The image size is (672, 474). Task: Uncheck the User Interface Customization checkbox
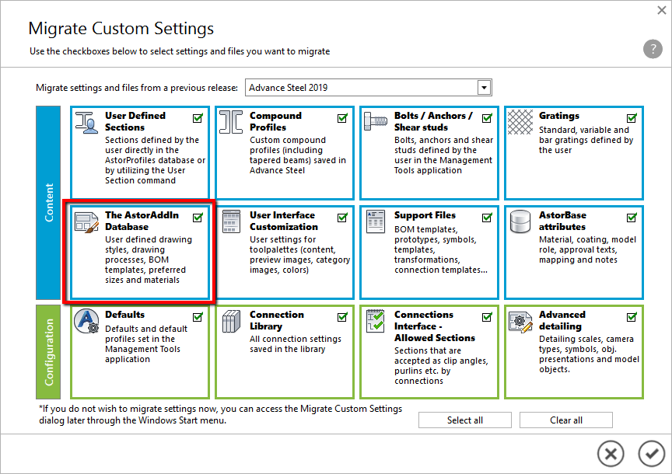[342, 218]
